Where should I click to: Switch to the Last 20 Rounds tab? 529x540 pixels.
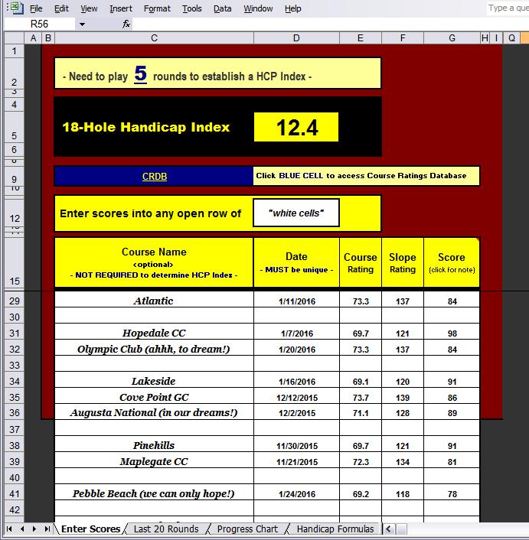pyautogui.click(x=166, y=529)
